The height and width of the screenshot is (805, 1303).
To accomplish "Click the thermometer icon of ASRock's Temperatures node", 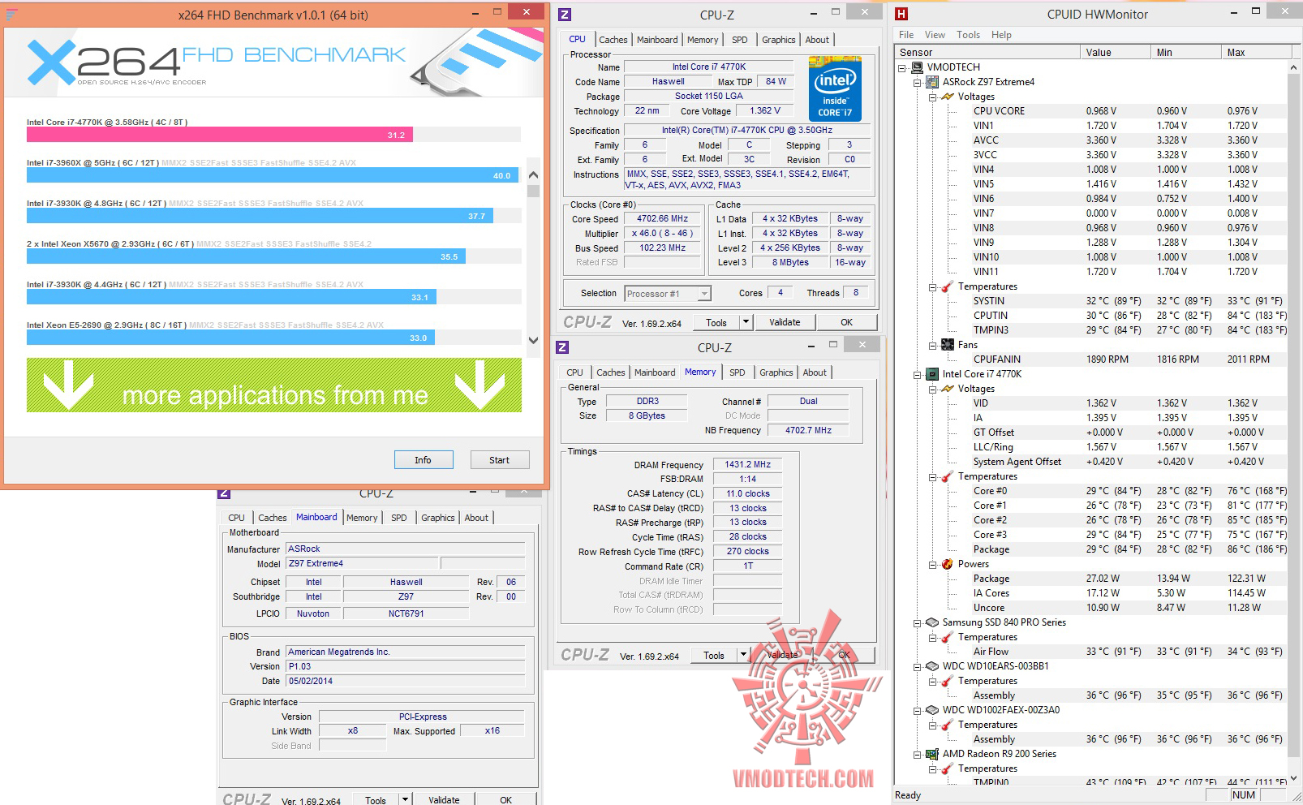I will pos(948,286).
